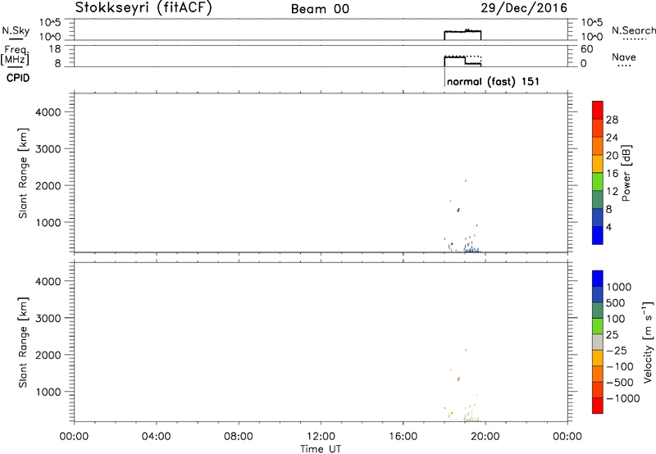Click the '12:00' time tick label
This screenshot has height=454, width=656.
click(x=321, y=437)
